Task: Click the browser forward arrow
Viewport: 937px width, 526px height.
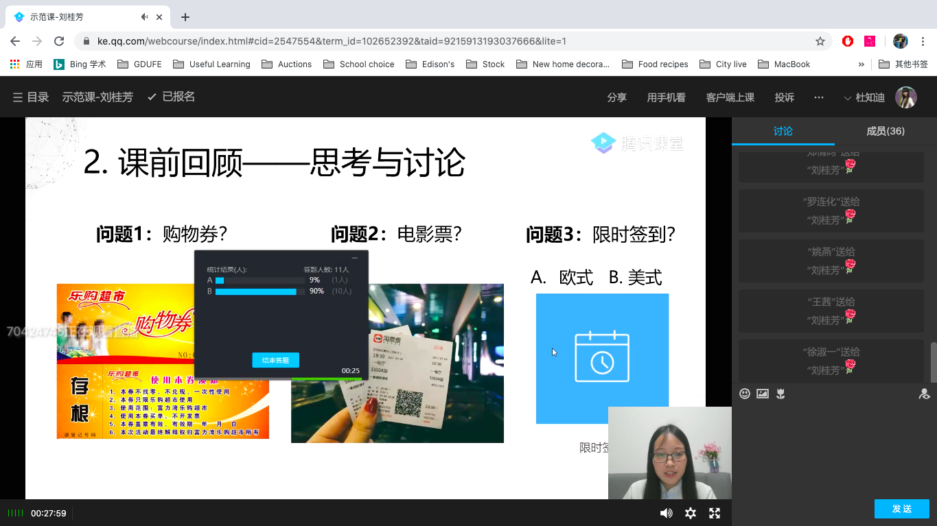Action: pos(37,41)
